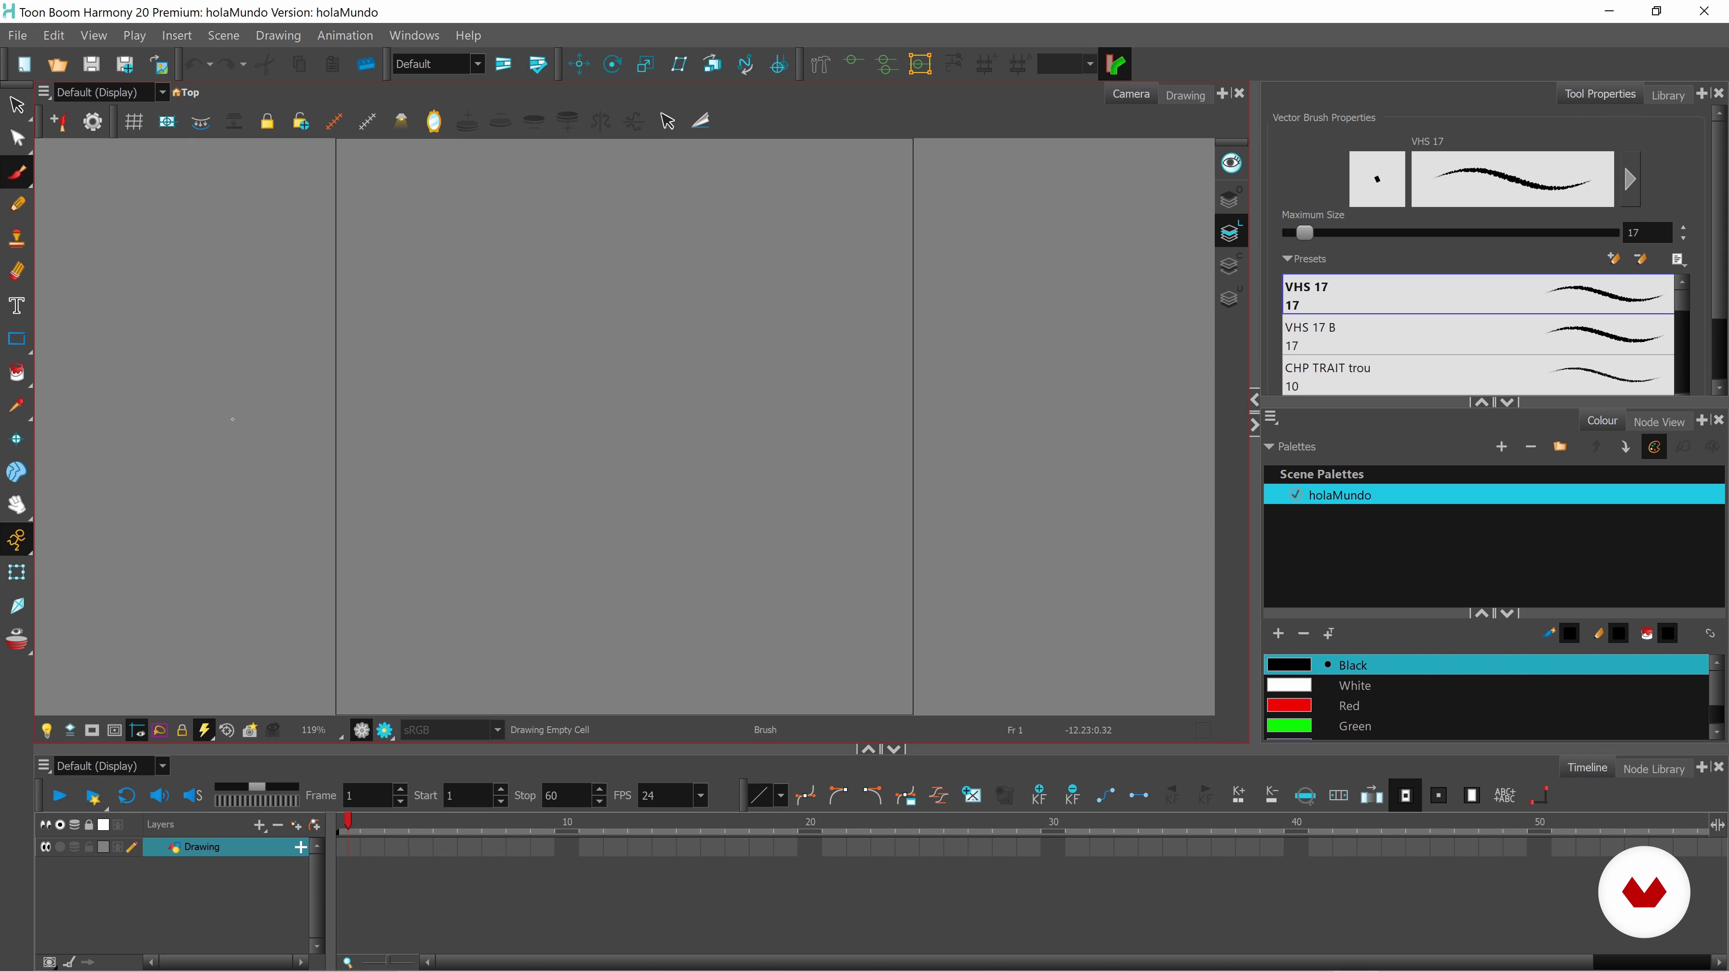This screenshot has height=972, width=1729.
Task: Open Camera view Default (Display) dropdown
Action: pyautogui.click(x=162, y=93)
